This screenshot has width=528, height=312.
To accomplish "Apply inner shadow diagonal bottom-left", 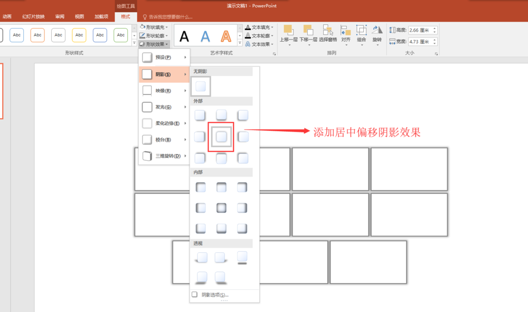I will [201, 229].
